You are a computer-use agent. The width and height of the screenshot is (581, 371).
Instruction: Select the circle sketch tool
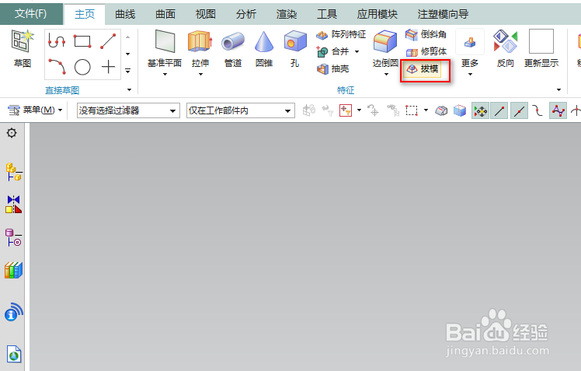82,67
